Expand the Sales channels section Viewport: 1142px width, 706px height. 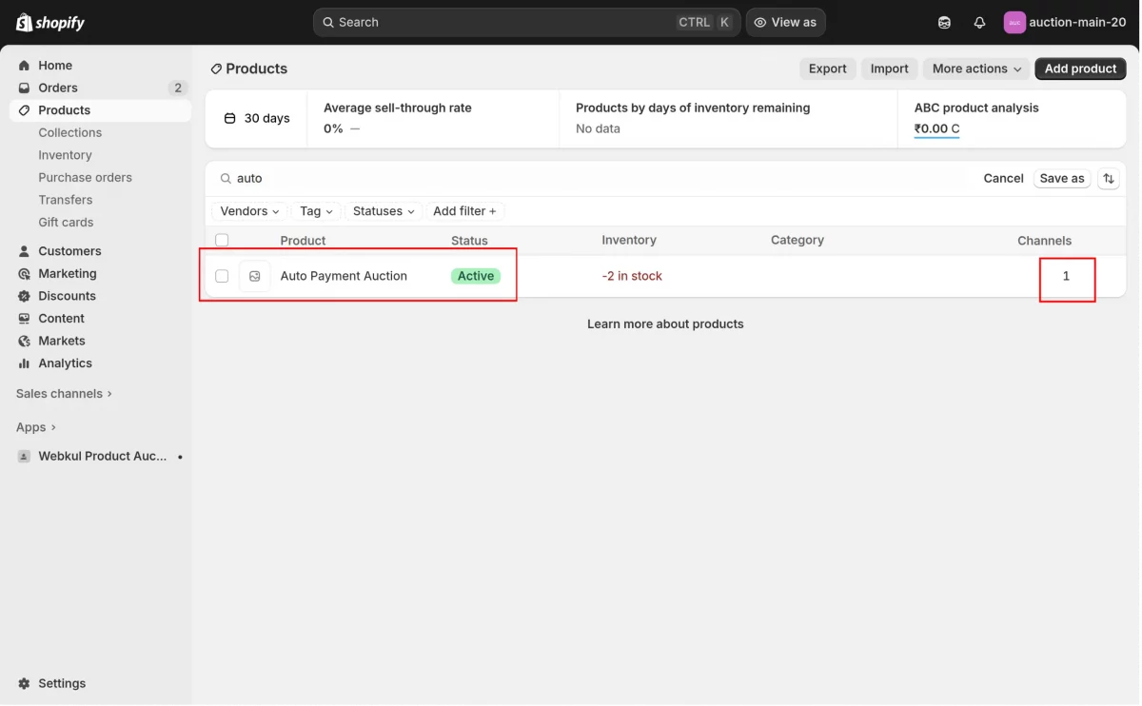point(64,394)
